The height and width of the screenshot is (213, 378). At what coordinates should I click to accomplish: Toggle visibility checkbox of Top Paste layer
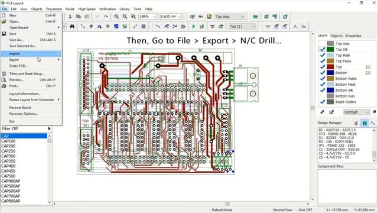[x=322, y=61]
